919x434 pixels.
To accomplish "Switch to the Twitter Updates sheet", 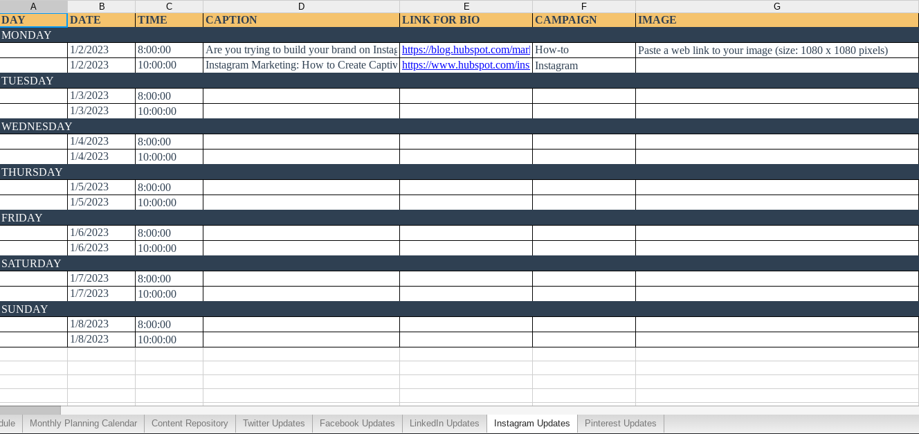I will [273, 423].
